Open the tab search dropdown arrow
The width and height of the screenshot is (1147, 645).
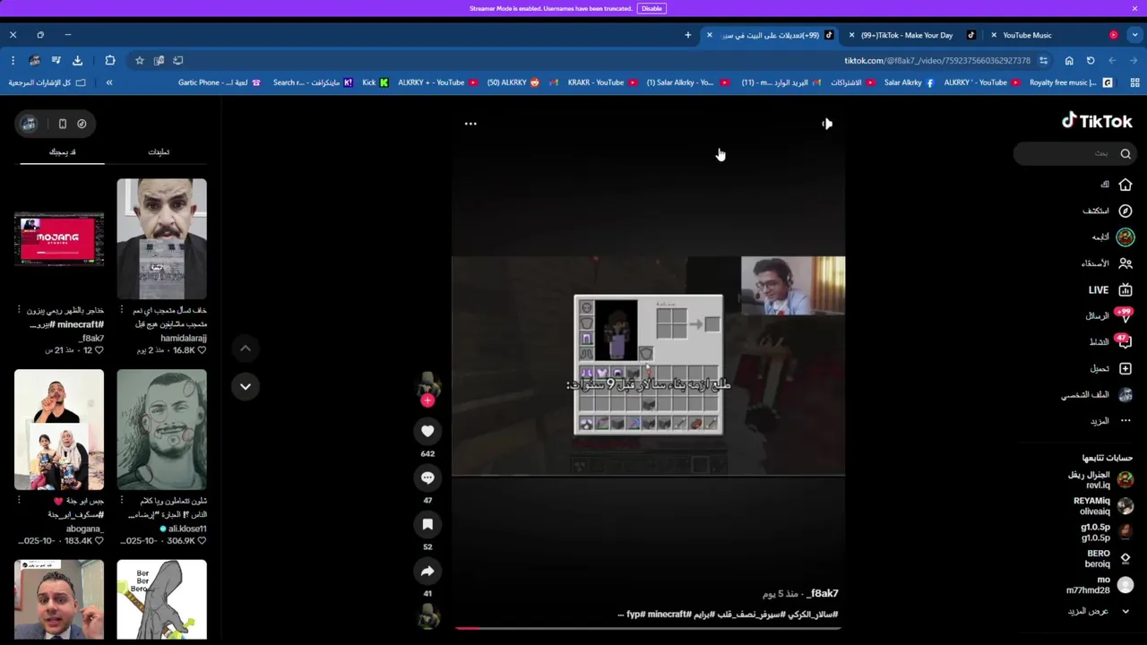coord(1134,35)
